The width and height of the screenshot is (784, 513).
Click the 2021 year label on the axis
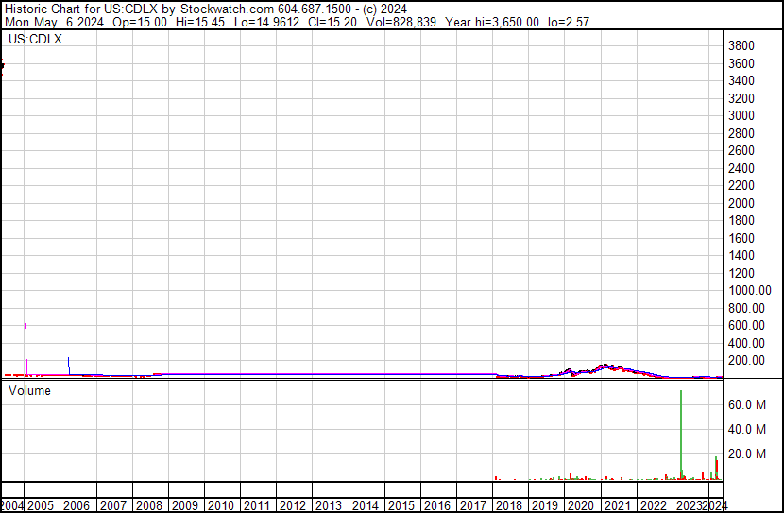click(x=618, y=505)
